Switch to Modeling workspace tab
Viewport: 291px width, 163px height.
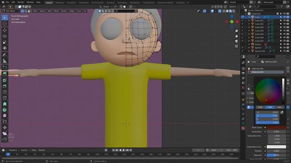coord(60,3)
